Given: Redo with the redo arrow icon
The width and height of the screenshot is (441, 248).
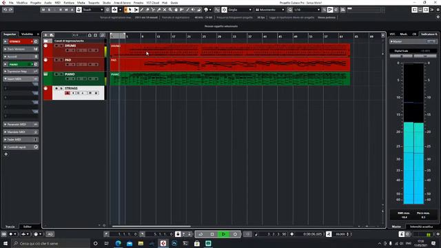Looking at the screenshot, I should pos(11,10).
